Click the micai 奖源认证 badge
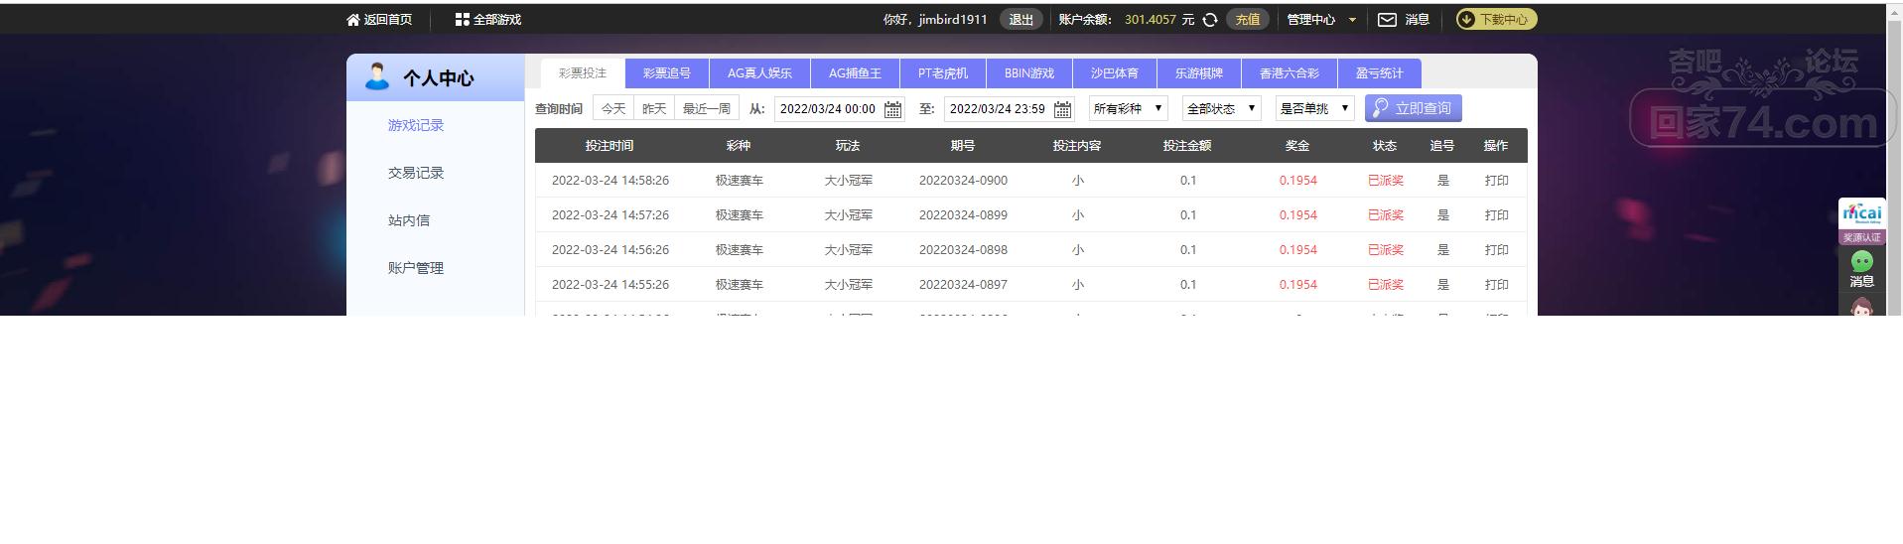 tap(1862, 222)
